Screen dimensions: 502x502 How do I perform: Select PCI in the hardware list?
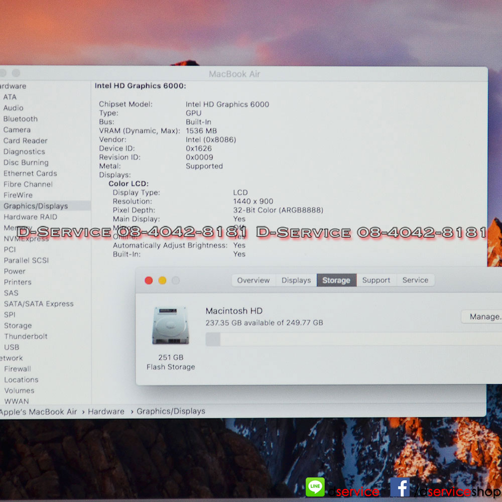pyautogui.click(x=10, y=249)
